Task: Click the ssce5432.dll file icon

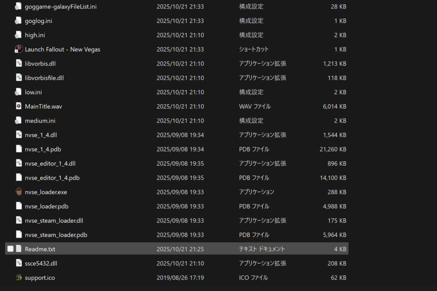Action: click(18, 263)
